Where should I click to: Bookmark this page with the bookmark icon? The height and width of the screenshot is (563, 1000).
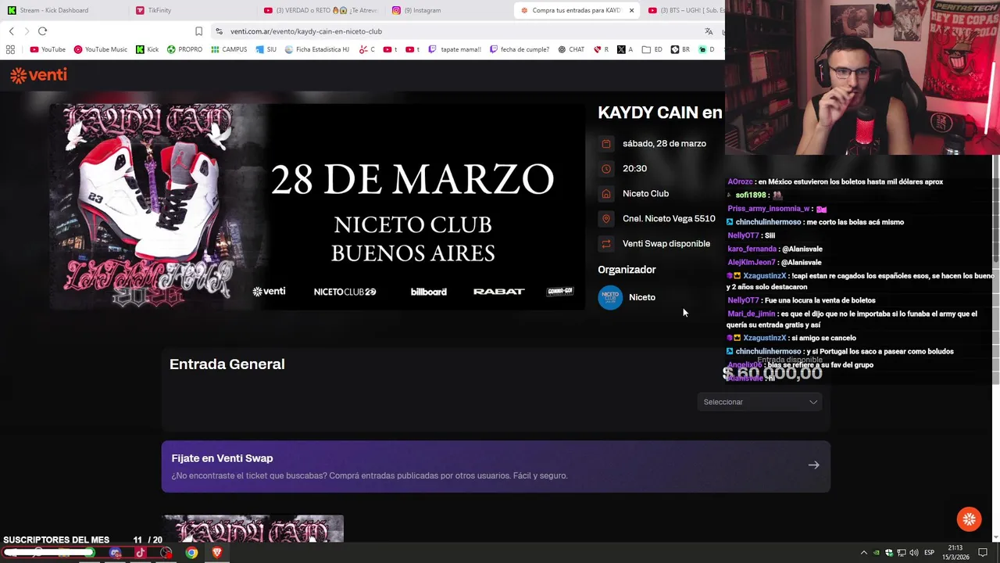pyautogui.click(x=198, y=31)
